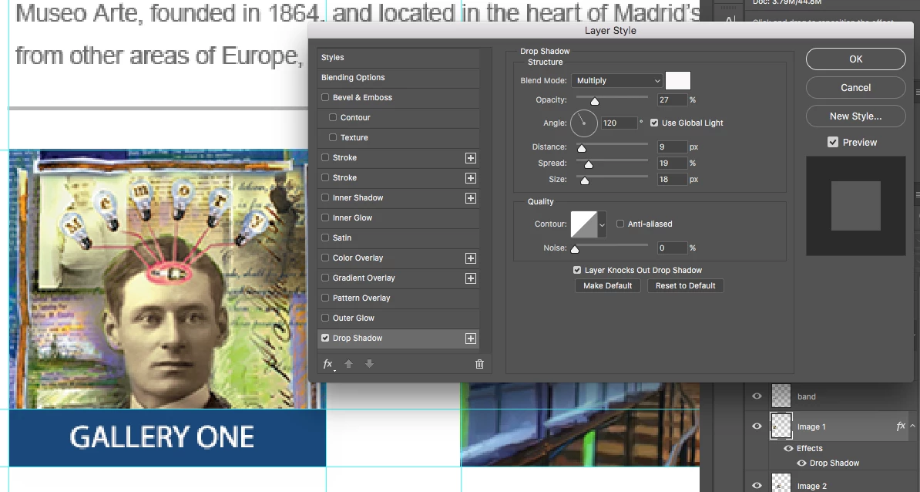This screenshot has height=492, width=920.
Task: Click OK to apply layer style
Action: [855, 59]
